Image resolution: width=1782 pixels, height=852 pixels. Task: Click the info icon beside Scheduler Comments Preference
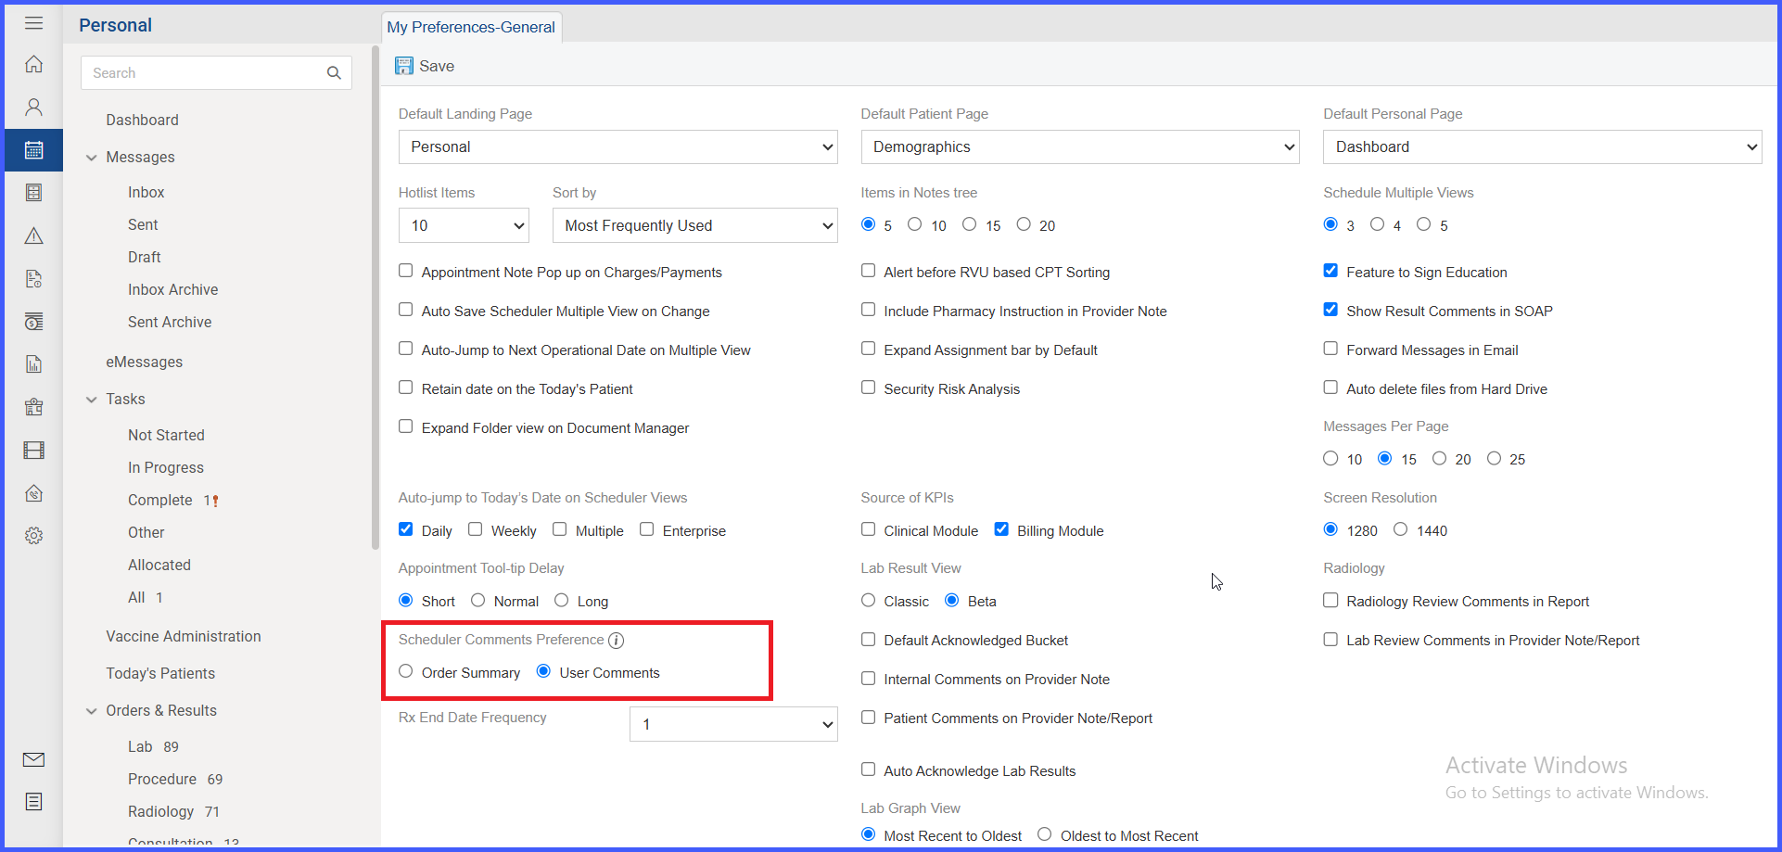click(x=616, y=641)
